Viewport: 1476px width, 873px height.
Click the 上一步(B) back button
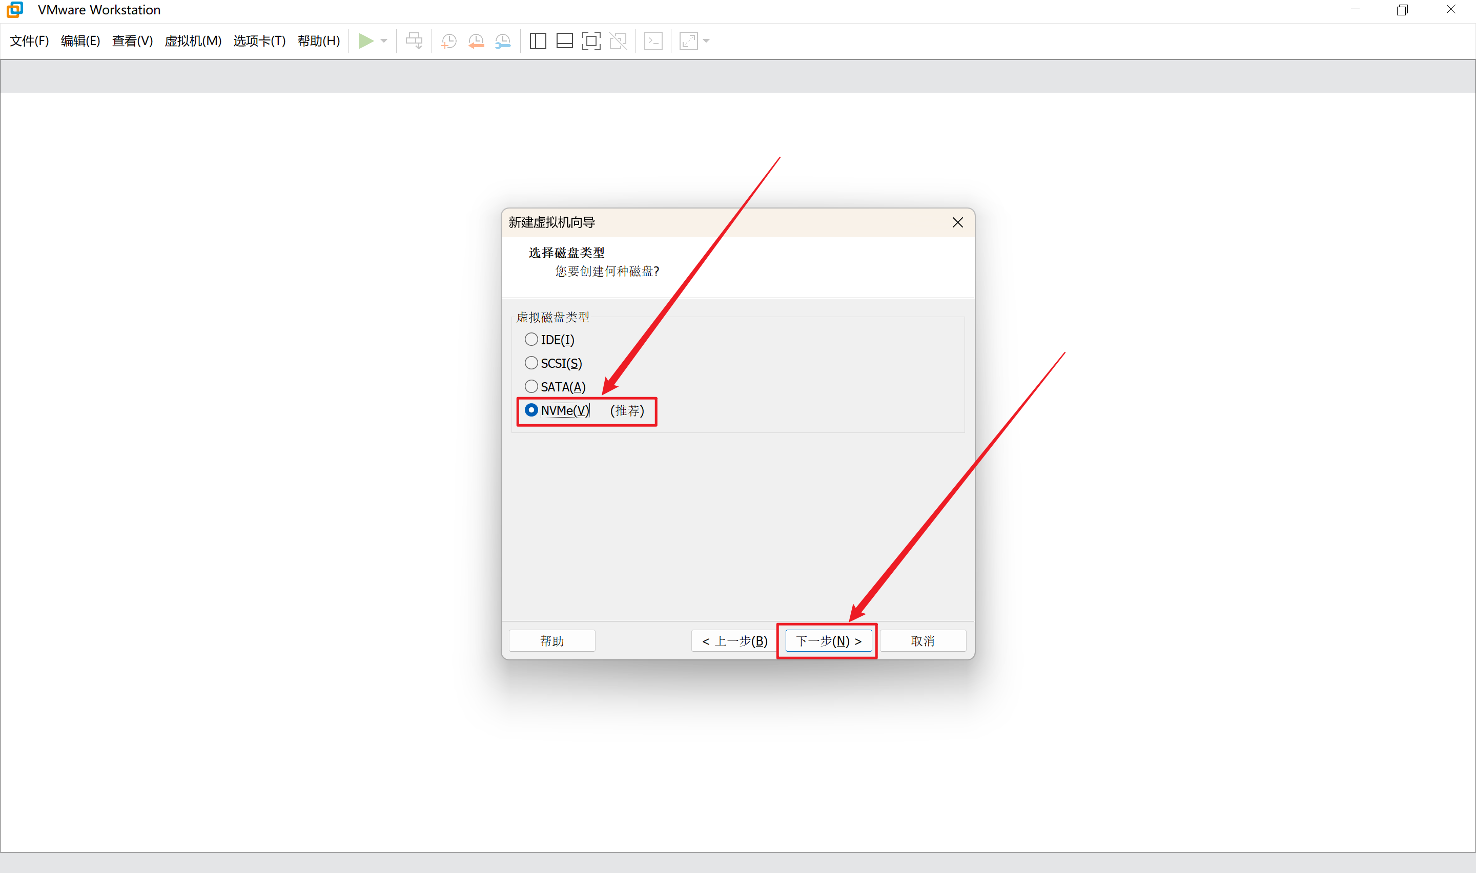coord(735,640)
